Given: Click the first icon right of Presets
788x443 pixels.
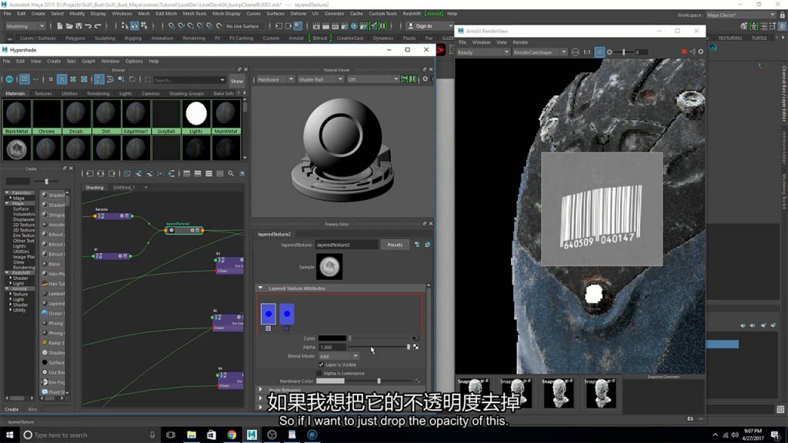Looking at the screenshot, I should click(416, 245).
